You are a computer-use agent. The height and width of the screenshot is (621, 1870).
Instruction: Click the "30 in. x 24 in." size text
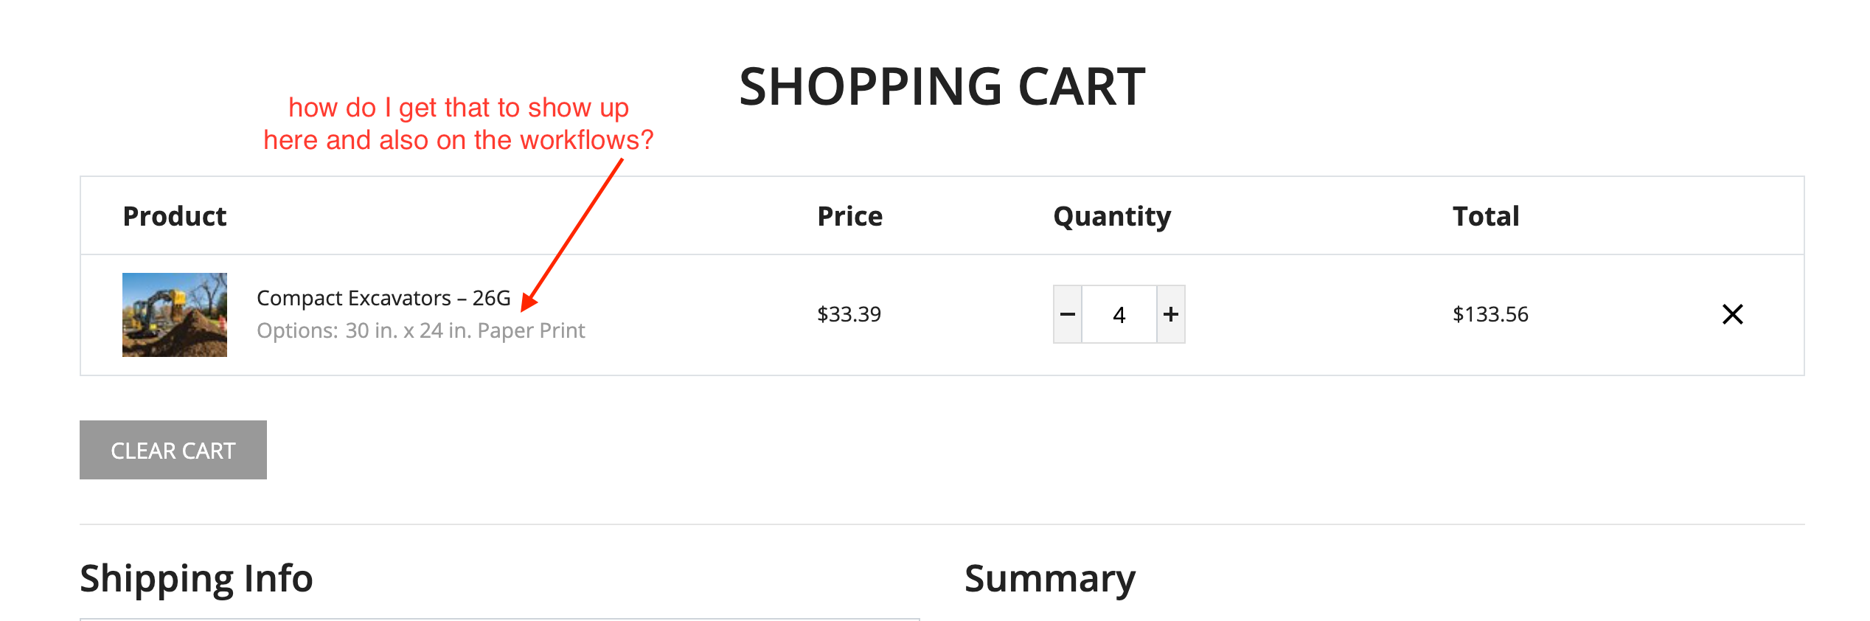point(408,330)
